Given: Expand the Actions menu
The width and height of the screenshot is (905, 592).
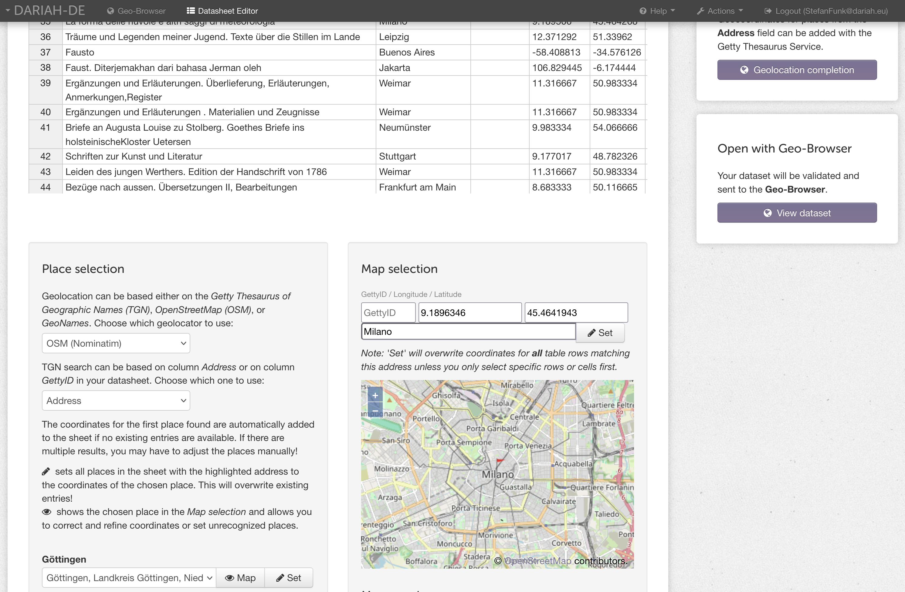Looking at the screenshot, I should coord(720,11).
